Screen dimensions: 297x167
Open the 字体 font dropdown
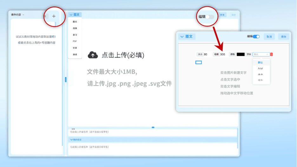pyautogui.click(x=261, y=54)
